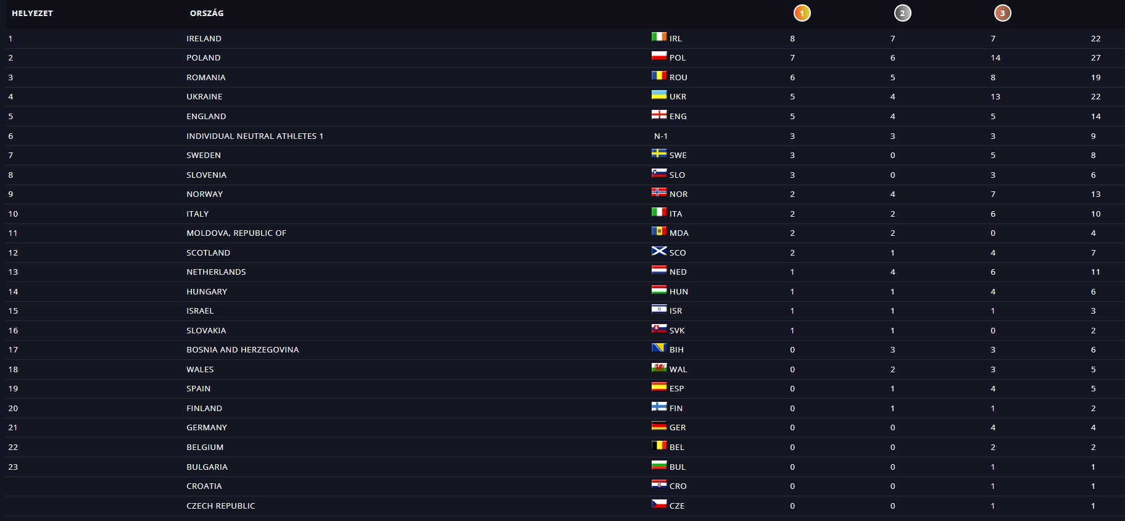Image resolution: width=1125 pixels, height=521 pixels.
Task: Click the silver medal column icon
Action: click(902, 13)
